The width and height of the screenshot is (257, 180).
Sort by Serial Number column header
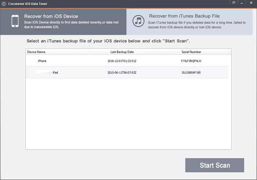click(x=191, y=52)
